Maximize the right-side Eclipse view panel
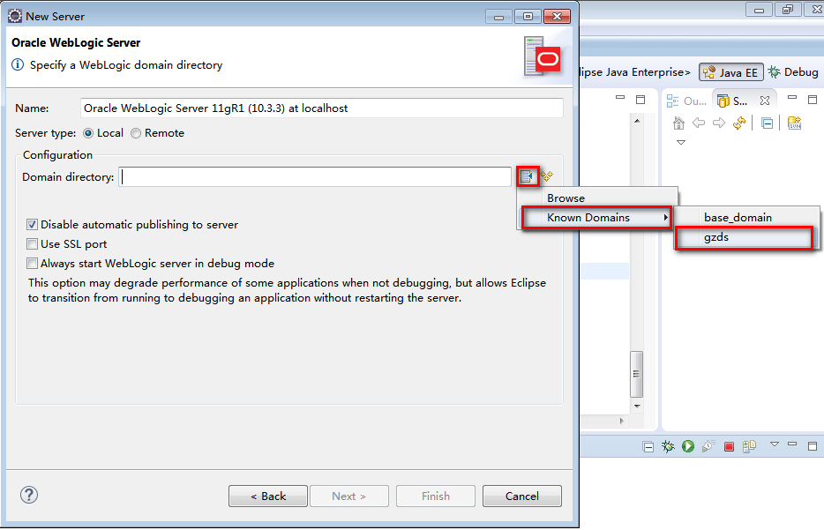The width and height of the screenshot is (824, 530). pos(813,100)
